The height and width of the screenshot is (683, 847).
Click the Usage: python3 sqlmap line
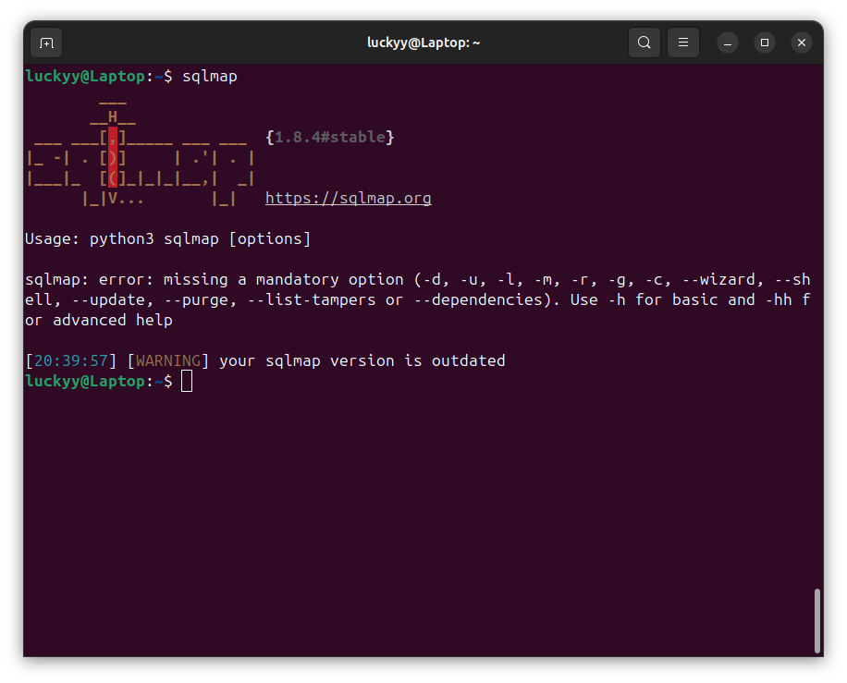[167, 238]
